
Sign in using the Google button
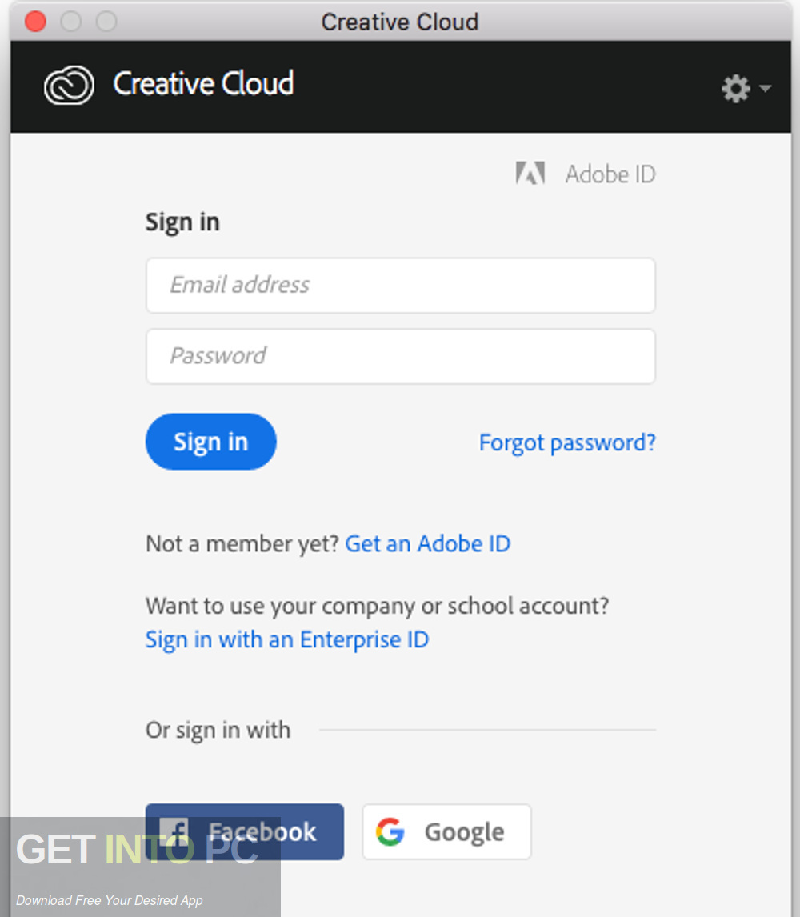pos(446,832)
